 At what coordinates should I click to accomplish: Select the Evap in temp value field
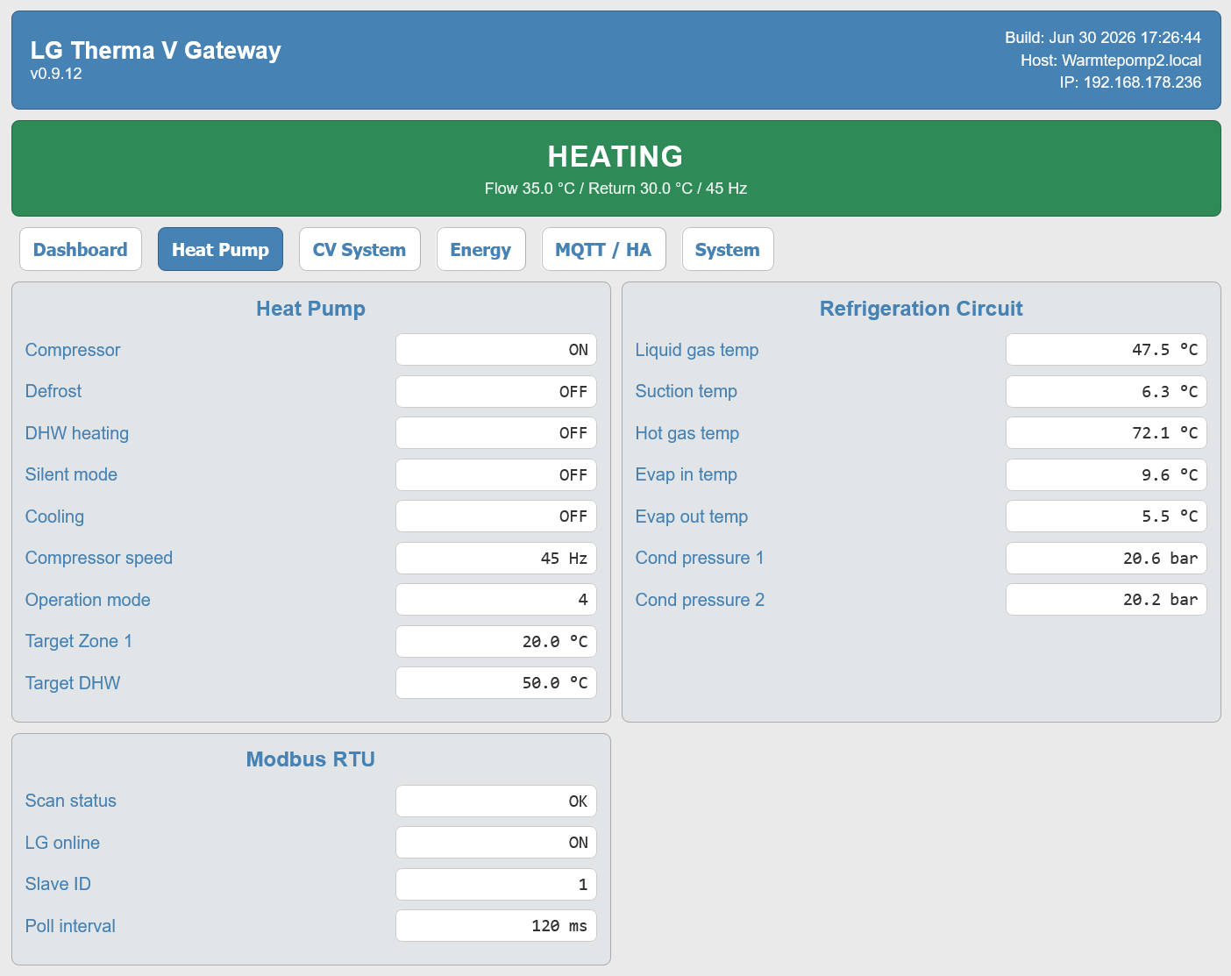pos(1106,474)
